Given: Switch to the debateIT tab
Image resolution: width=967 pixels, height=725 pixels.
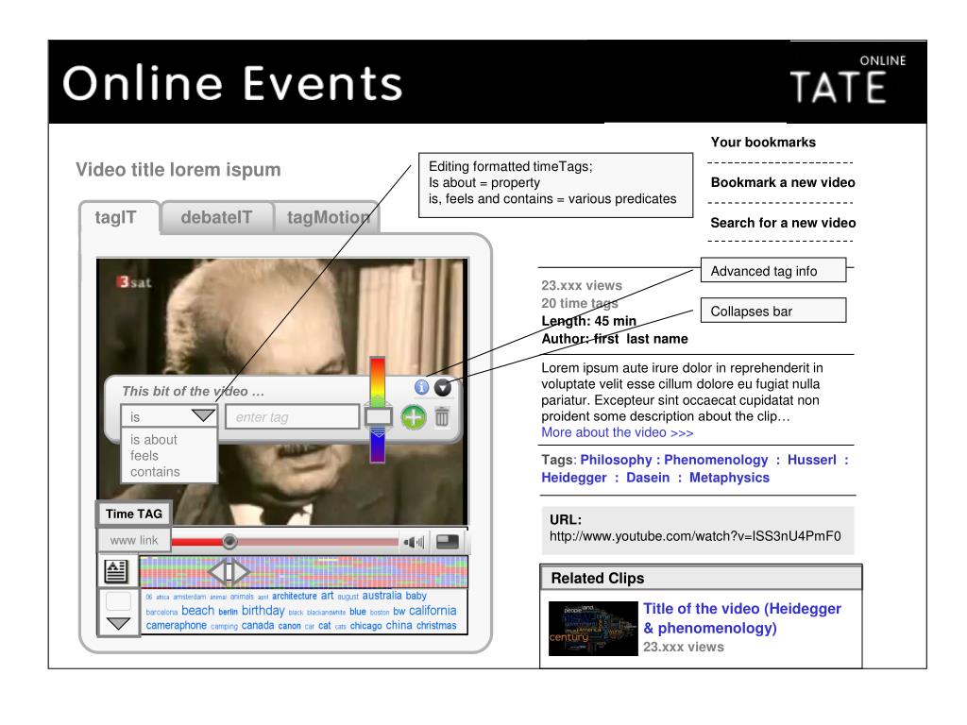Looking at the screenshot, I should pos(216,218).
